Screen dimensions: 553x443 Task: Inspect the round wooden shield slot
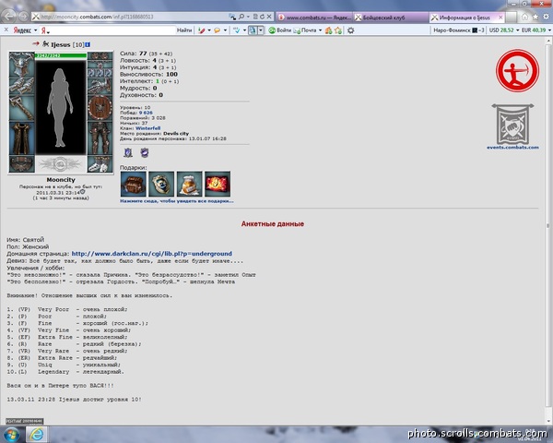click(x=100, y=108)
